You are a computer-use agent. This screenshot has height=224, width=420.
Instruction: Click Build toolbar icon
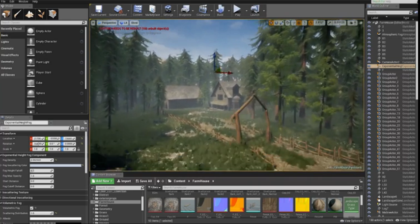[x=220, y=10]
